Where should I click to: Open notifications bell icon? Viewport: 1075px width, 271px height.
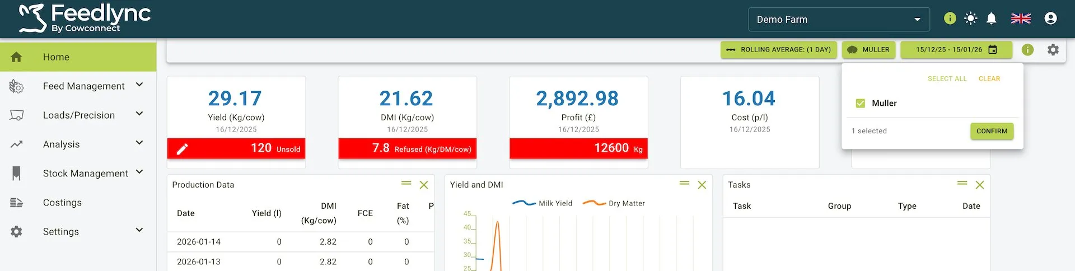coord(991,18)
